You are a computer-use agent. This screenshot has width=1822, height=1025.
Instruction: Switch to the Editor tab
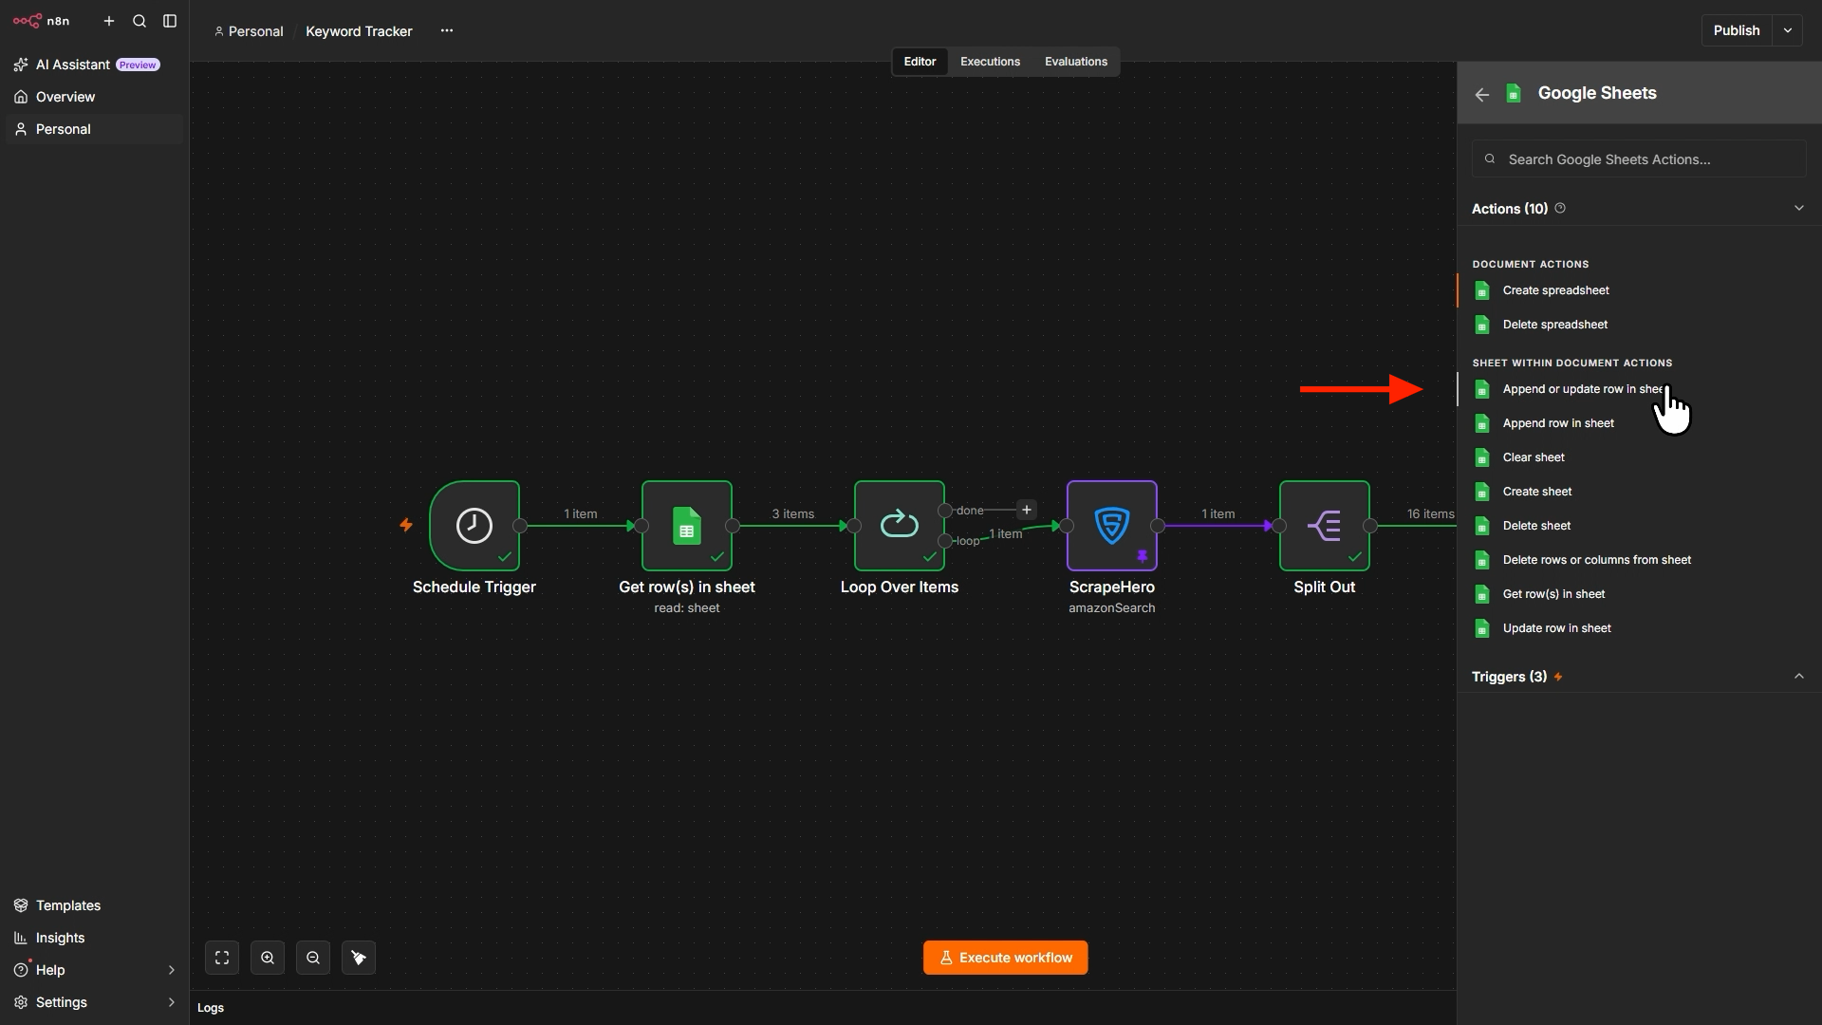point(920,62)
